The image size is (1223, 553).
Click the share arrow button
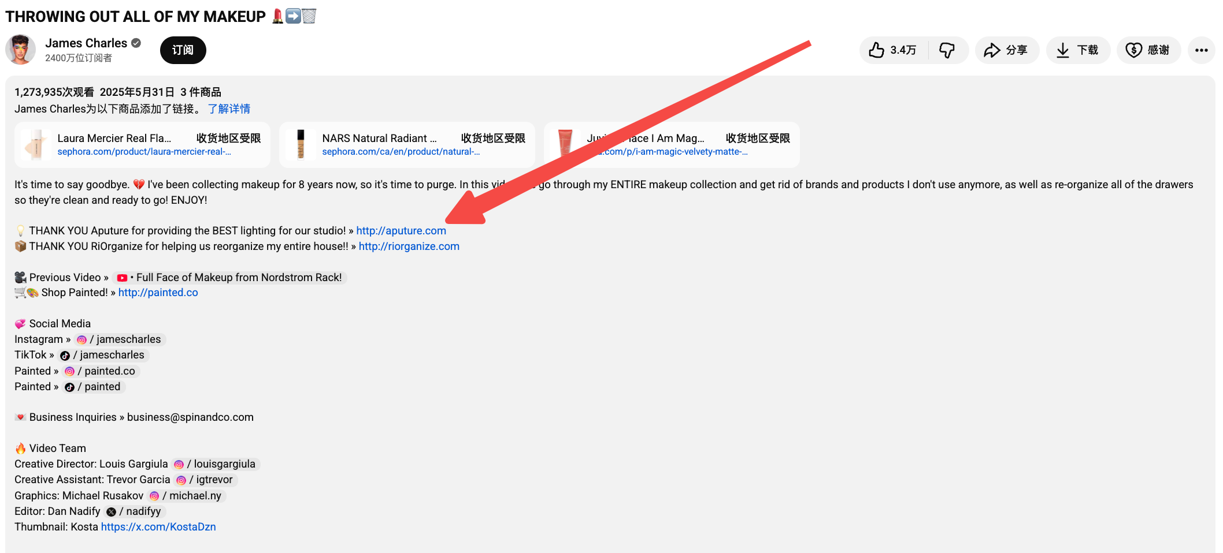click(x=1006, y=50)
